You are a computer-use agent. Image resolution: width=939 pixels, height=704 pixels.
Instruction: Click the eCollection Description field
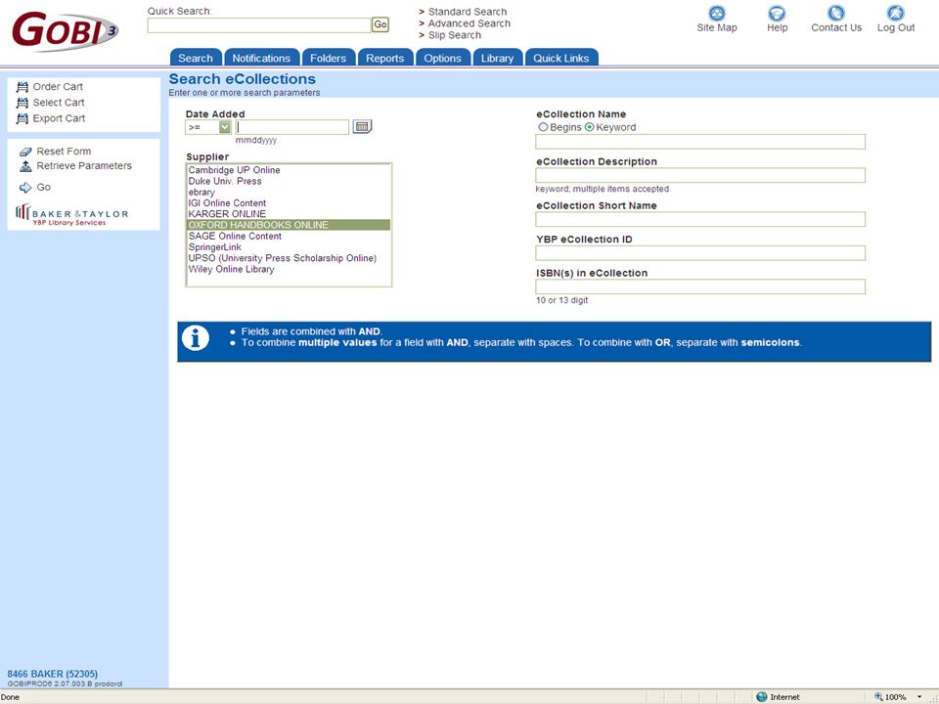coord(700,175)
